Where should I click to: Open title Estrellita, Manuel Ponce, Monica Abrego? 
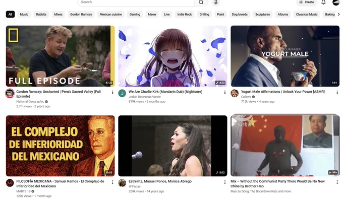click(x=160, y=181)
